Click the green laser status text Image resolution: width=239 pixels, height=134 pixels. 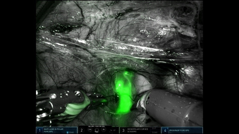click(115, 127)
